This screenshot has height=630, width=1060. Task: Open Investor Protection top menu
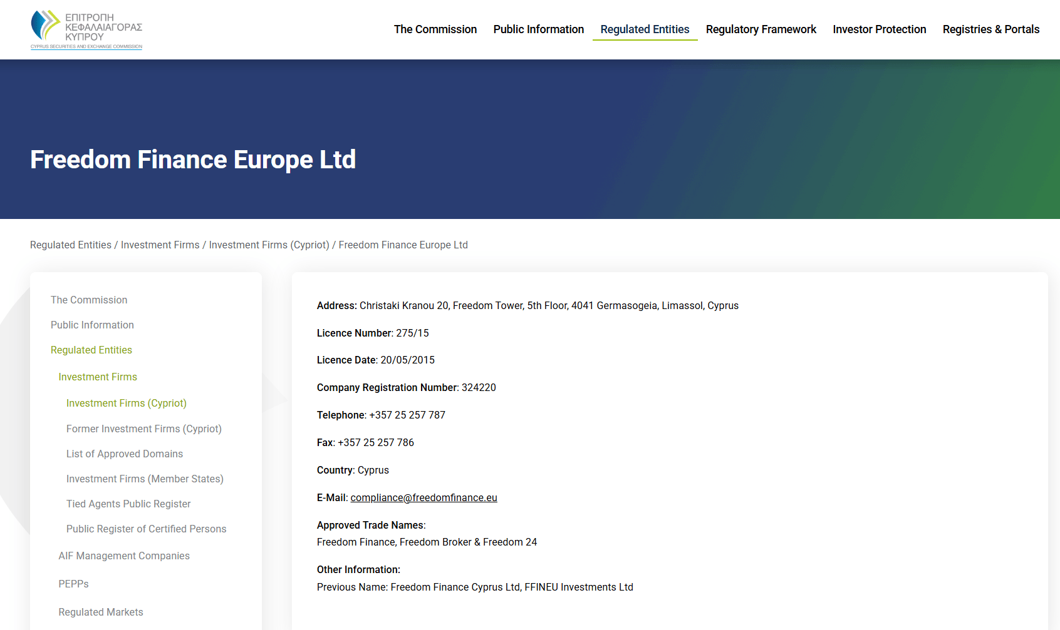point(880,29)
